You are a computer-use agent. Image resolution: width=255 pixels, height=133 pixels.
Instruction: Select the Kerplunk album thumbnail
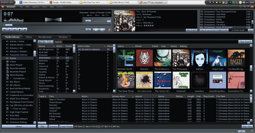pyautogui.click(x=181, y=80)
